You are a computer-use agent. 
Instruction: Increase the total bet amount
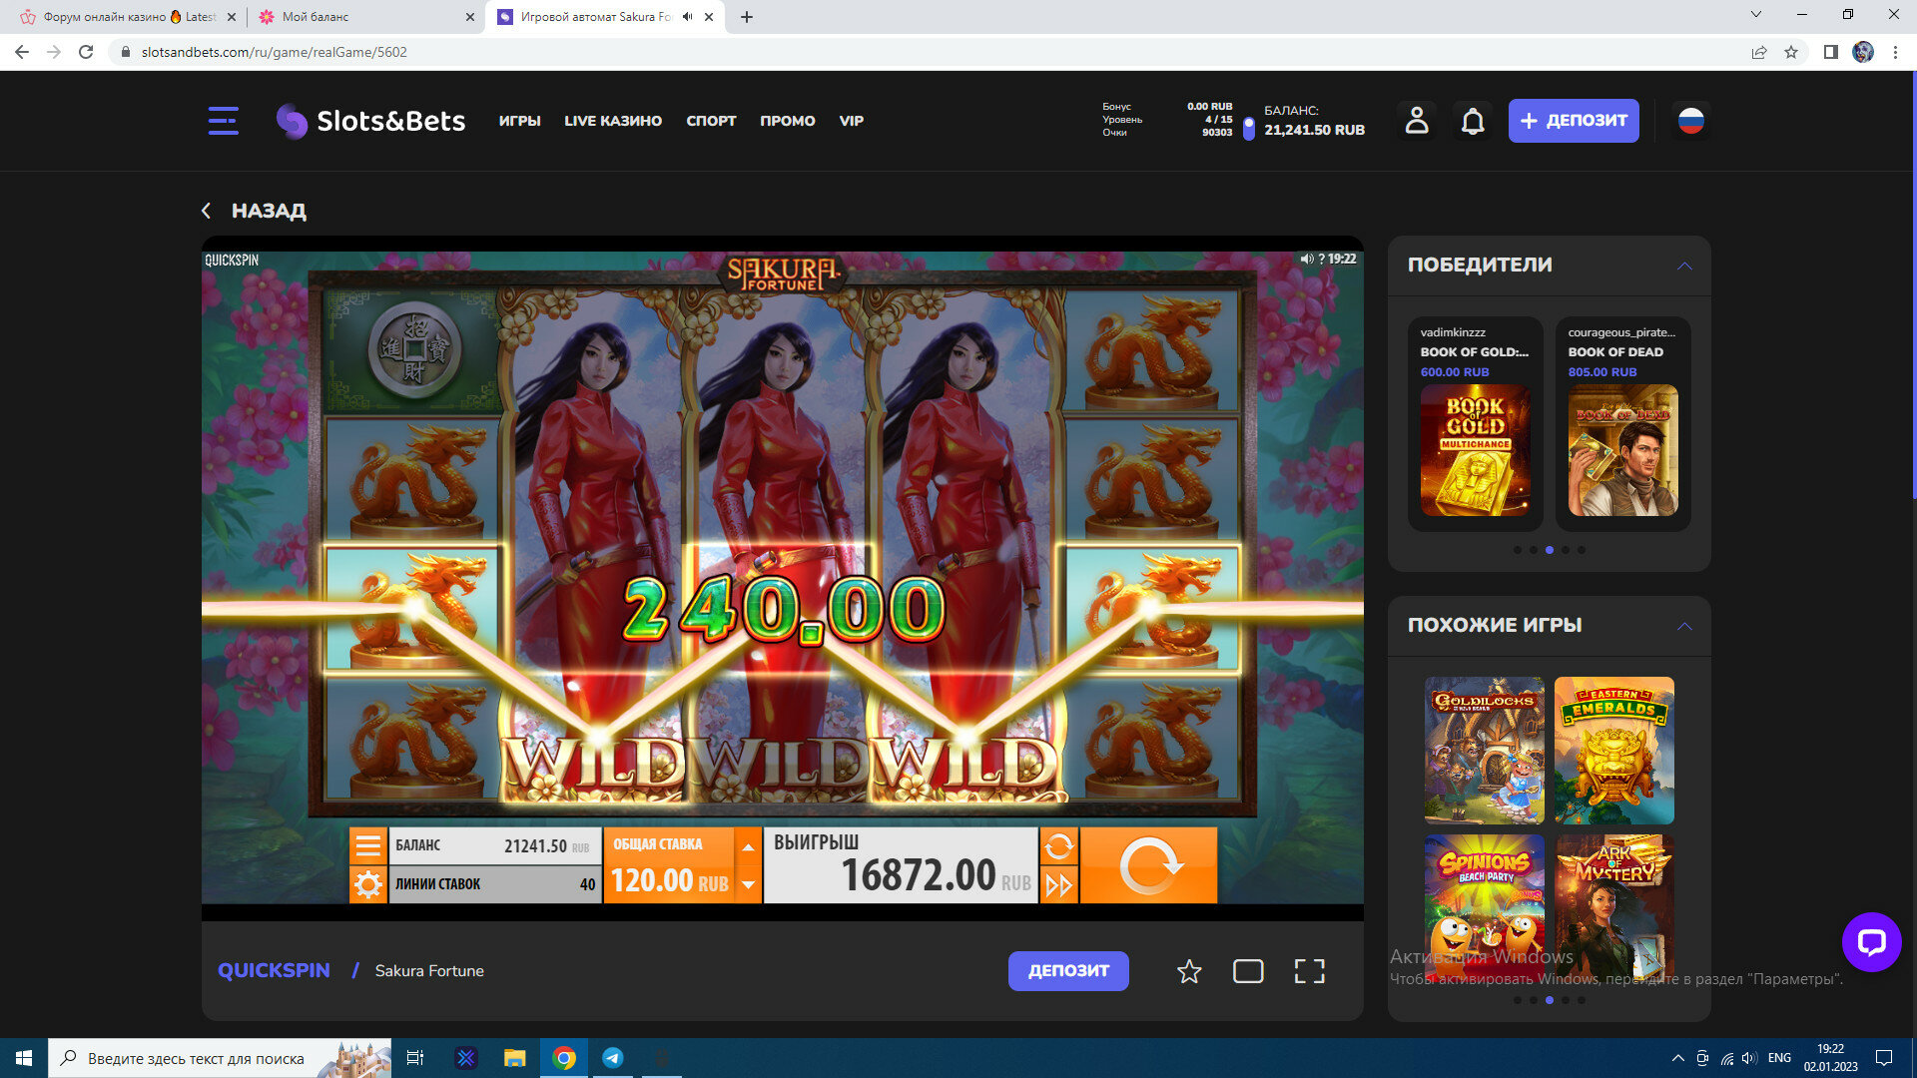(748, 846)
